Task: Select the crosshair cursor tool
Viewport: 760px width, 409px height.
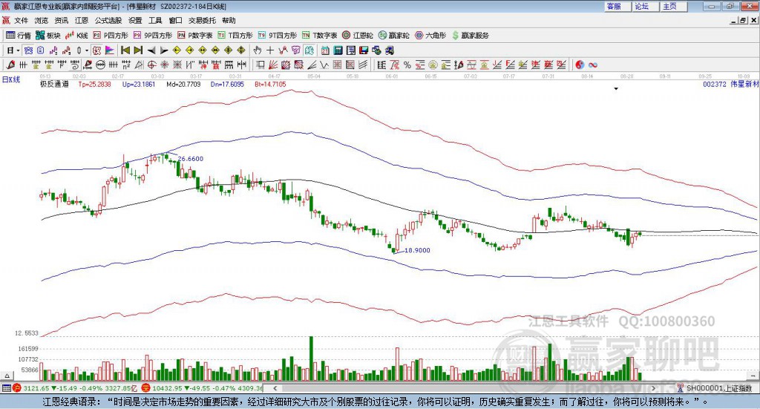Action: [x=270, y=50]
